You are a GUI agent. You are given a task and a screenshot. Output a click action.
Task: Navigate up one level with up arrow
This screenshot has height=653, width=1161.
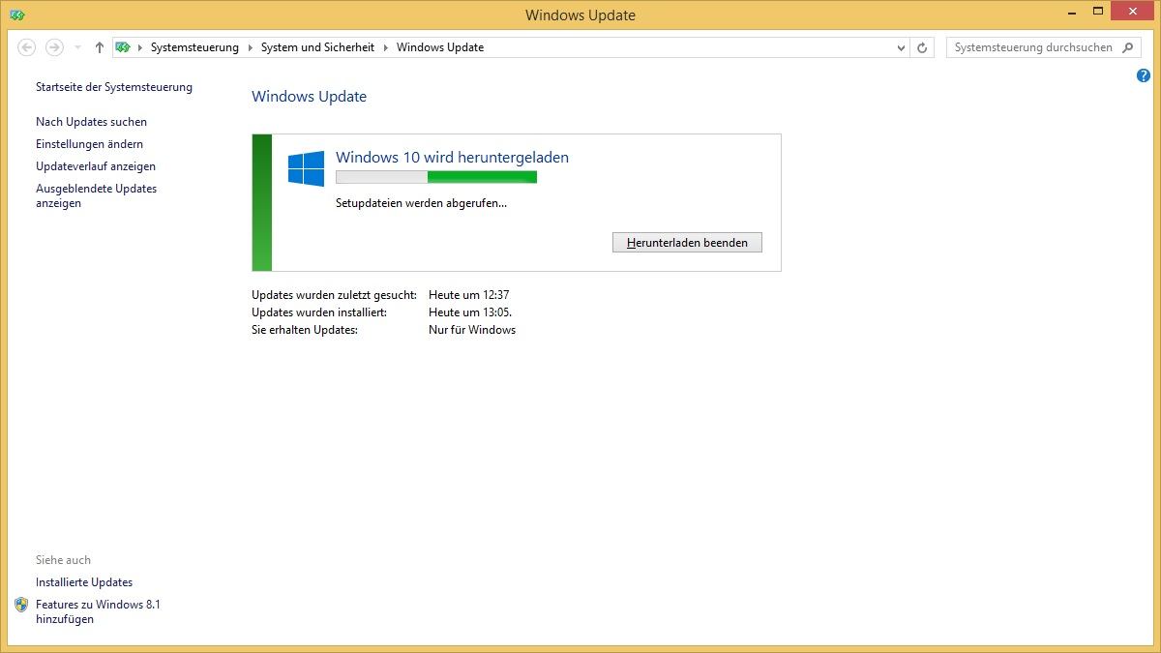pos(99,47)
